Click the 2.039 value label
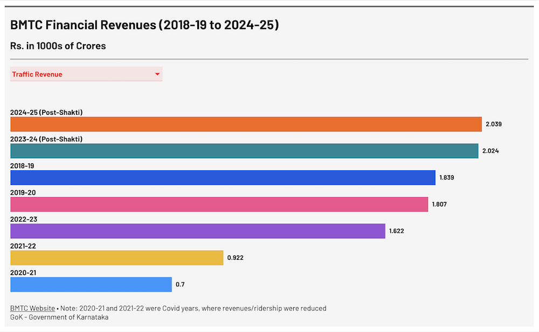The height and width of the screenshot is (332, 539). (x=494, y=124)
